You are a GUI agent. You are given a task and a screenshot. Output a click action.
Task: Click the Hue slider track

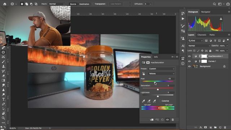158,81
